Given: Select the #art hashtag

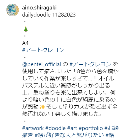Looking at the screenshot, I should [x=72, y=128].
